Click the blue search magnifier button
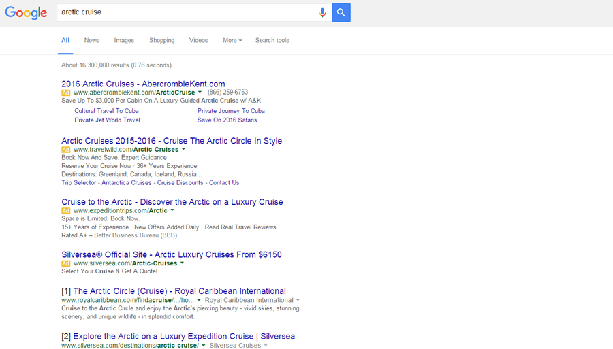 click(x=341, y=12)
